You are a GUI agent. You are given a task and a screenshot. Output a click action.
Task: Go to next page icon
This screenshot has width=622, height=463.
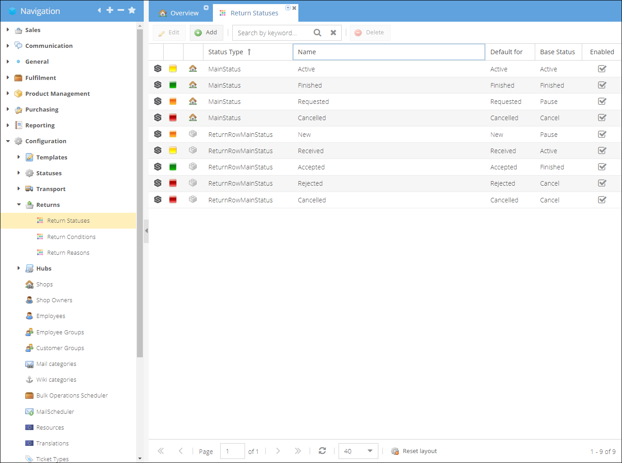[x=278, y=451]
